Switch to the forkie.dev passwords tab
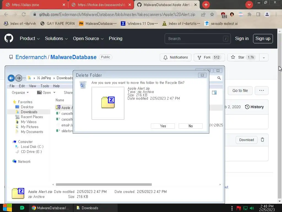The width and height of the screenshot is (282, 212). coord(101,5)
